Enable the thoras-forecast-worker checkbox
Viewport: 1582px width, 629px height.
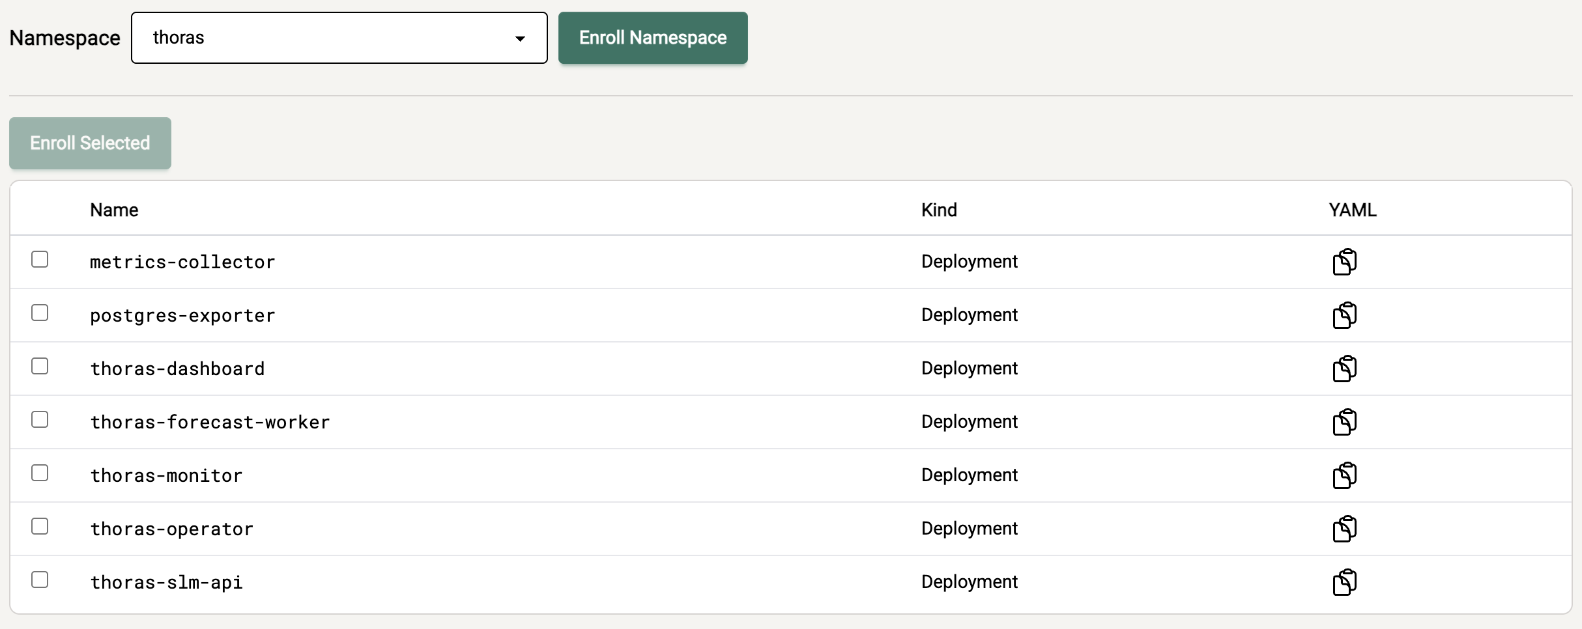tap(40, 419)
